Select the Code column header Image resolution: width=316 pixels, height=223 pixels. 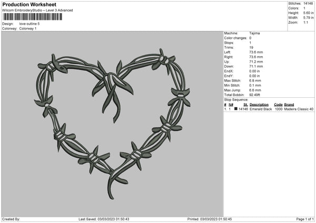[278, 105]
